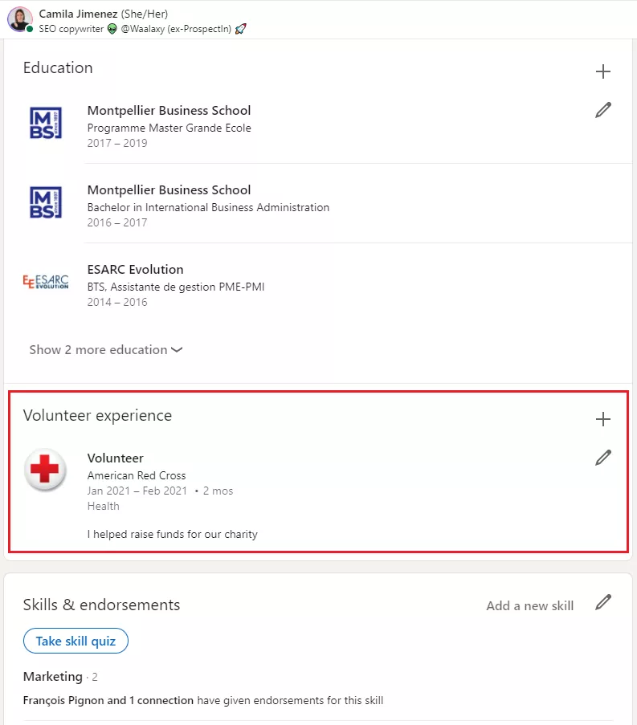Click the Marketing skill name
The width and height of the screenshot is (637, 725).
coord(52,676)
